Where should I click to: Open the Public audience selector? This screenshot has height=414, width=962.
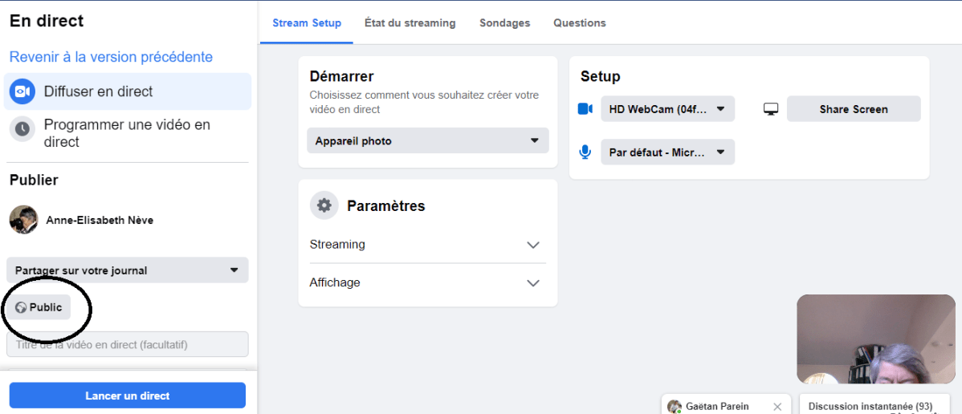[39, 307]
